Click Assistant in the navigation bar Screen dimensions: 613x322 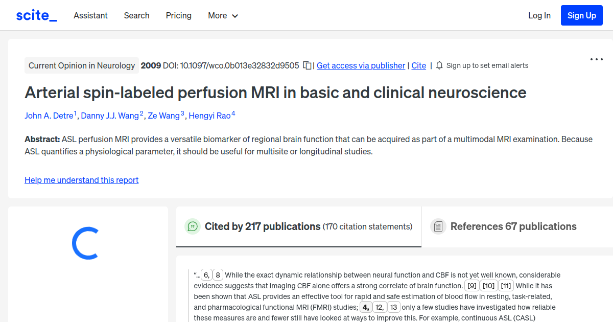coord(90,16)
